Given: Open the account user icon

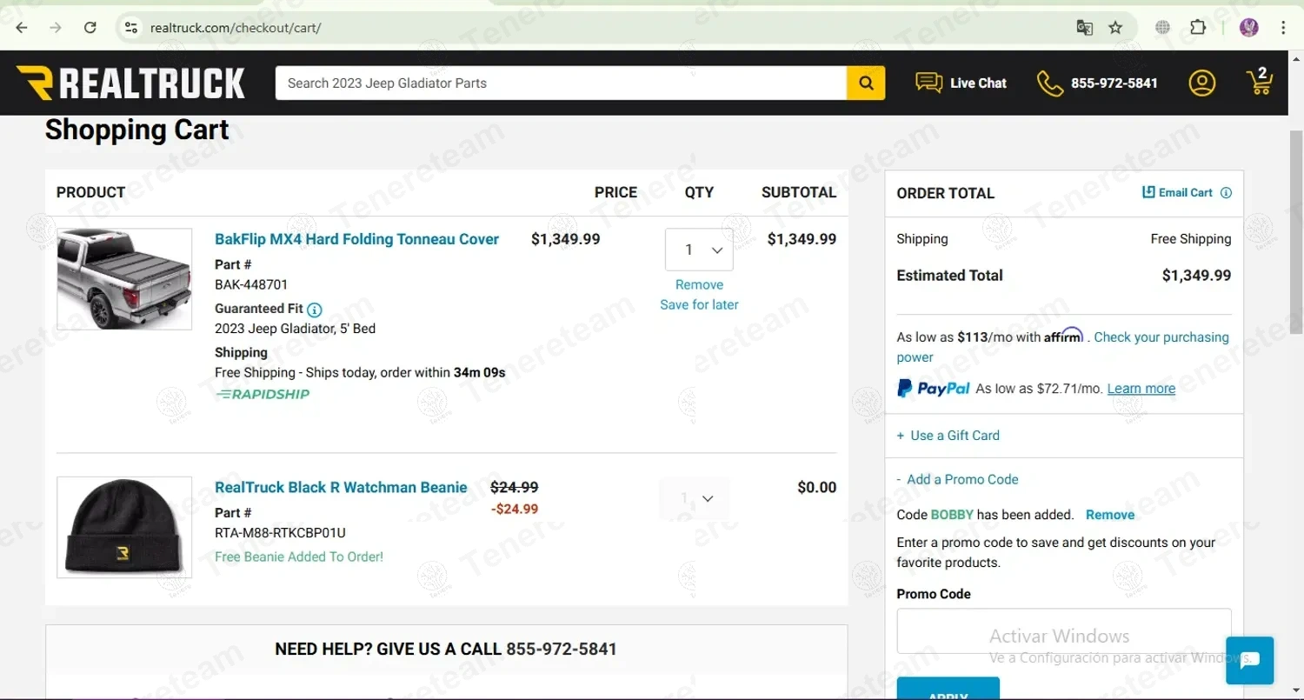Looking at the screenshot, I should (x=1201, y=83).
